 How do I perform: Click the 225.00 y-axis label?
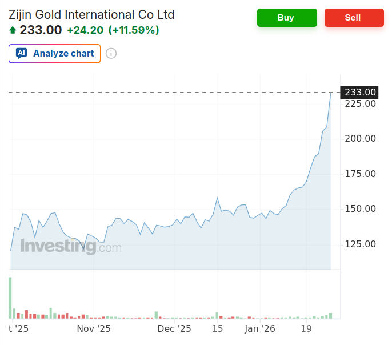[360, 104]
